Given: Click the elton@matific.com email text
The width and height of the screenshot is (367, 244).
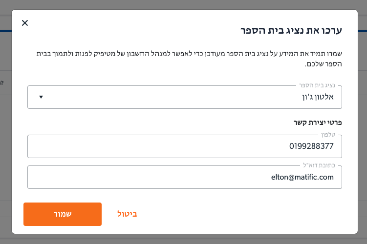Looking at the screenshot, I should tap(302, 177).
